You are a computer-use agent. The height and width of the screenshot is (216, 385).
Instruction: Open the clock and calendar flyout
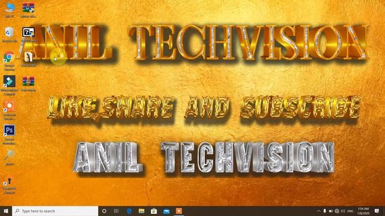(x=363, y=211)
